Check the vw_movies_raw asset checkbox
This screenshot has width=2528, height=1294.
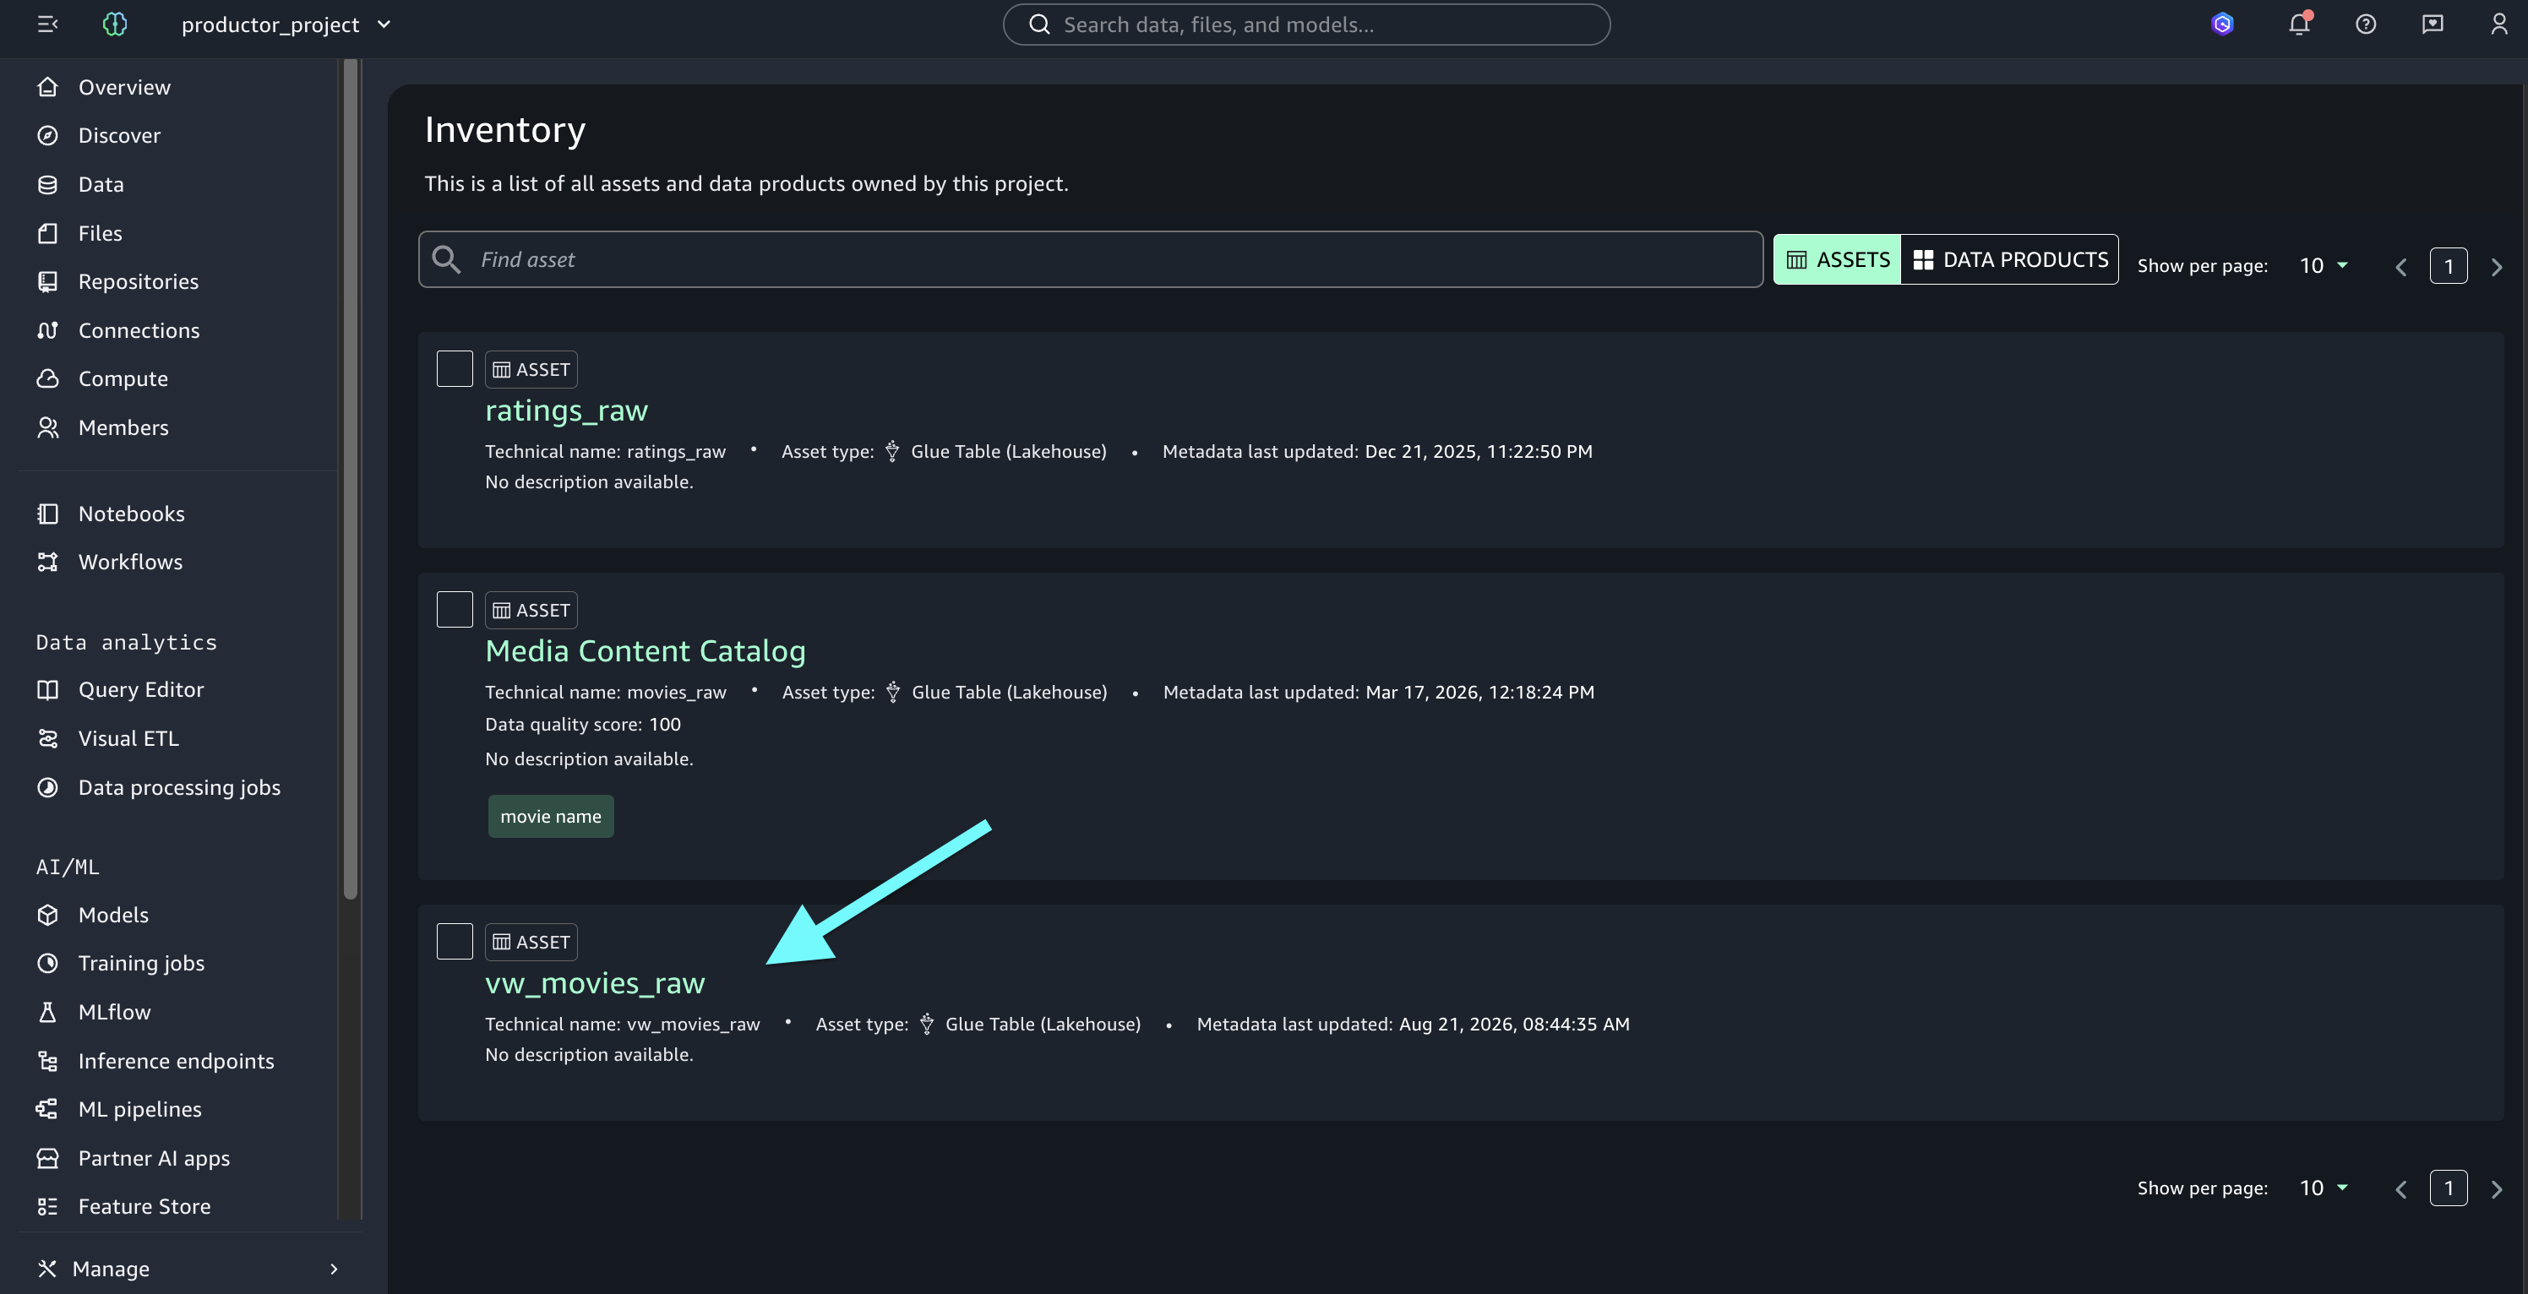pyautogui.click(x=455, y=941)
